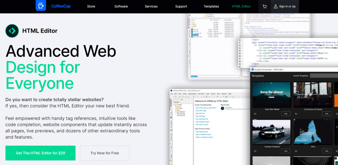Viewport: 338px width, 165px height.
Task: Open the File menu in HTML Editor window
Action: pos(172,94)
